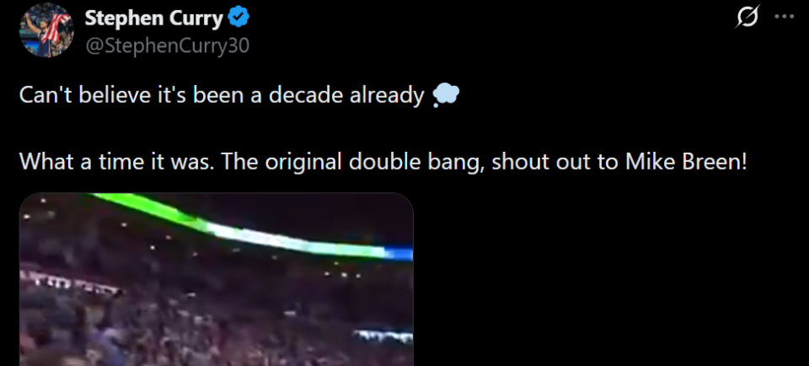Screen dimensions: 809x366
Task: Open the three-dot More options menu
Action: (784, 16)
